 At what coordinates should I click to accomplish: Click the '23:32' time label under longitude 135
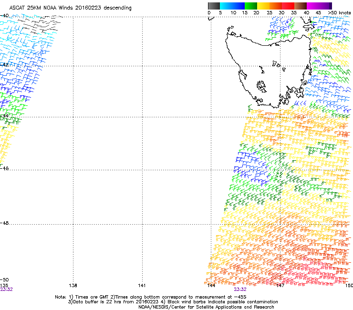coord(6,289)
